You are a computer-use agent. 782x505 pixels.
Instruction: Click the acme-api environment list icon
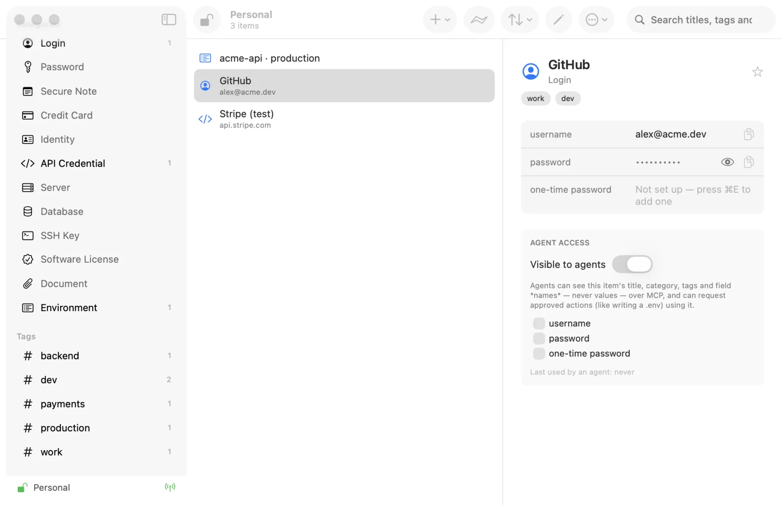click(x=205, y=58)
